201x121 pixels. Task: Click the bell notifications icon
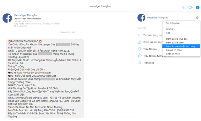pyautogui.click(x=140, y=63)
